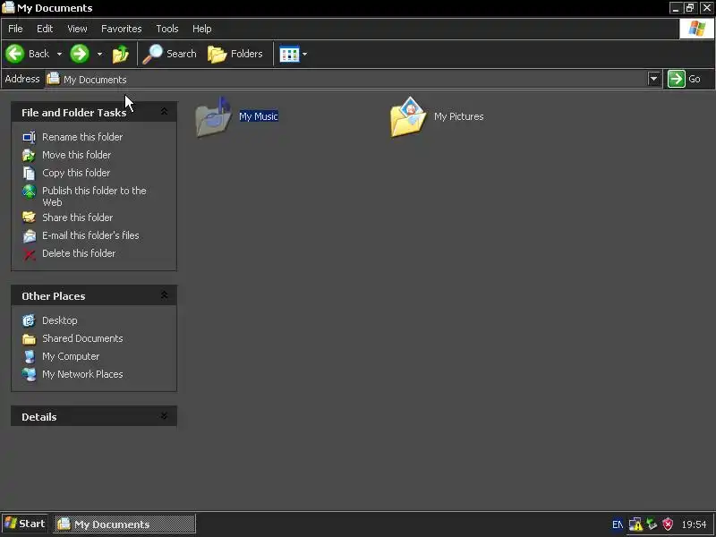Toggle the Folders pane button
Viewport: 716px width, 537px height.
pos(235,54)
